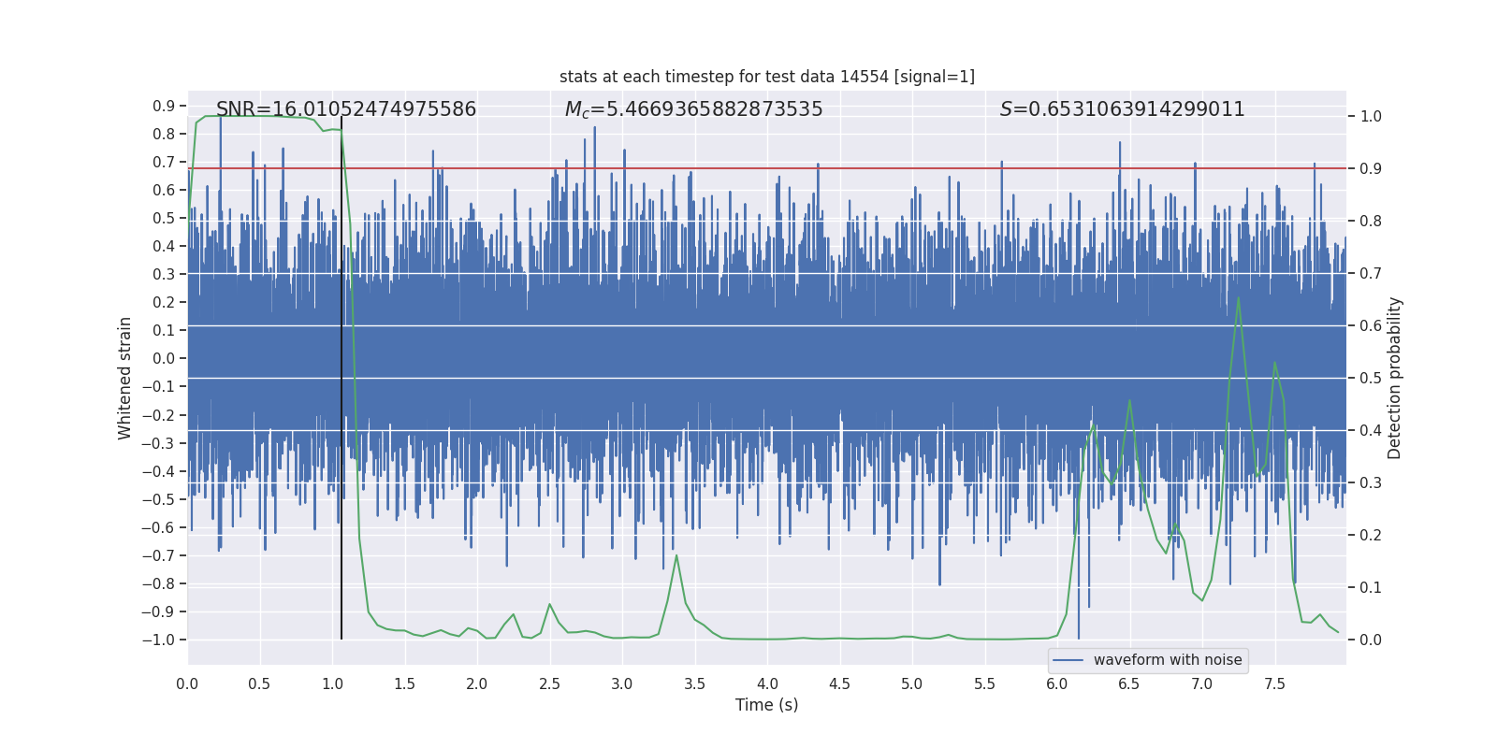Click the −0.1 tick on the Whitened strain axis
The height and width of the screenshot is (748, 1497).
158,386
